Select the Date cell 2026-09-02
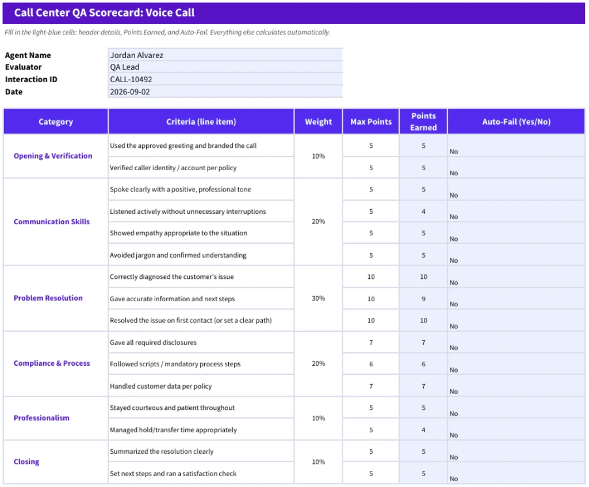589x487 pixels. click(225, 91)
